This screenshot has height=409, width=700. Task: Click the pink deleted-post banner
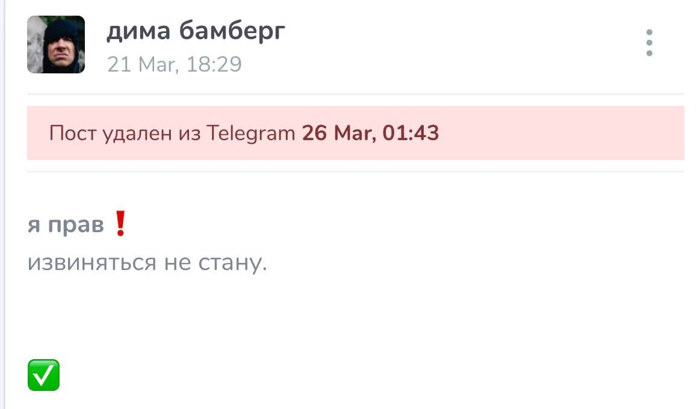pyautogui.click(x=355, y=133)
